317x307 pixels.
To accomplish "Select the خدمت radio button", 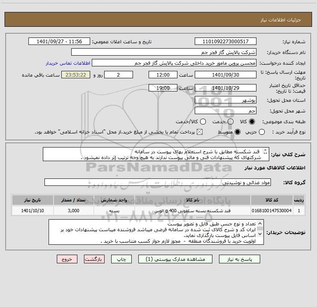I will pyautogui.click(x=231, y=122).
